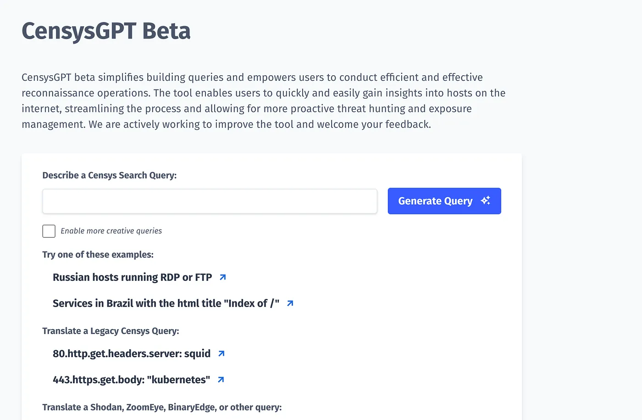Click the "Enable more creative queries" label text
642x420 pixels.
pyautogui.click(x=111, y=231)
